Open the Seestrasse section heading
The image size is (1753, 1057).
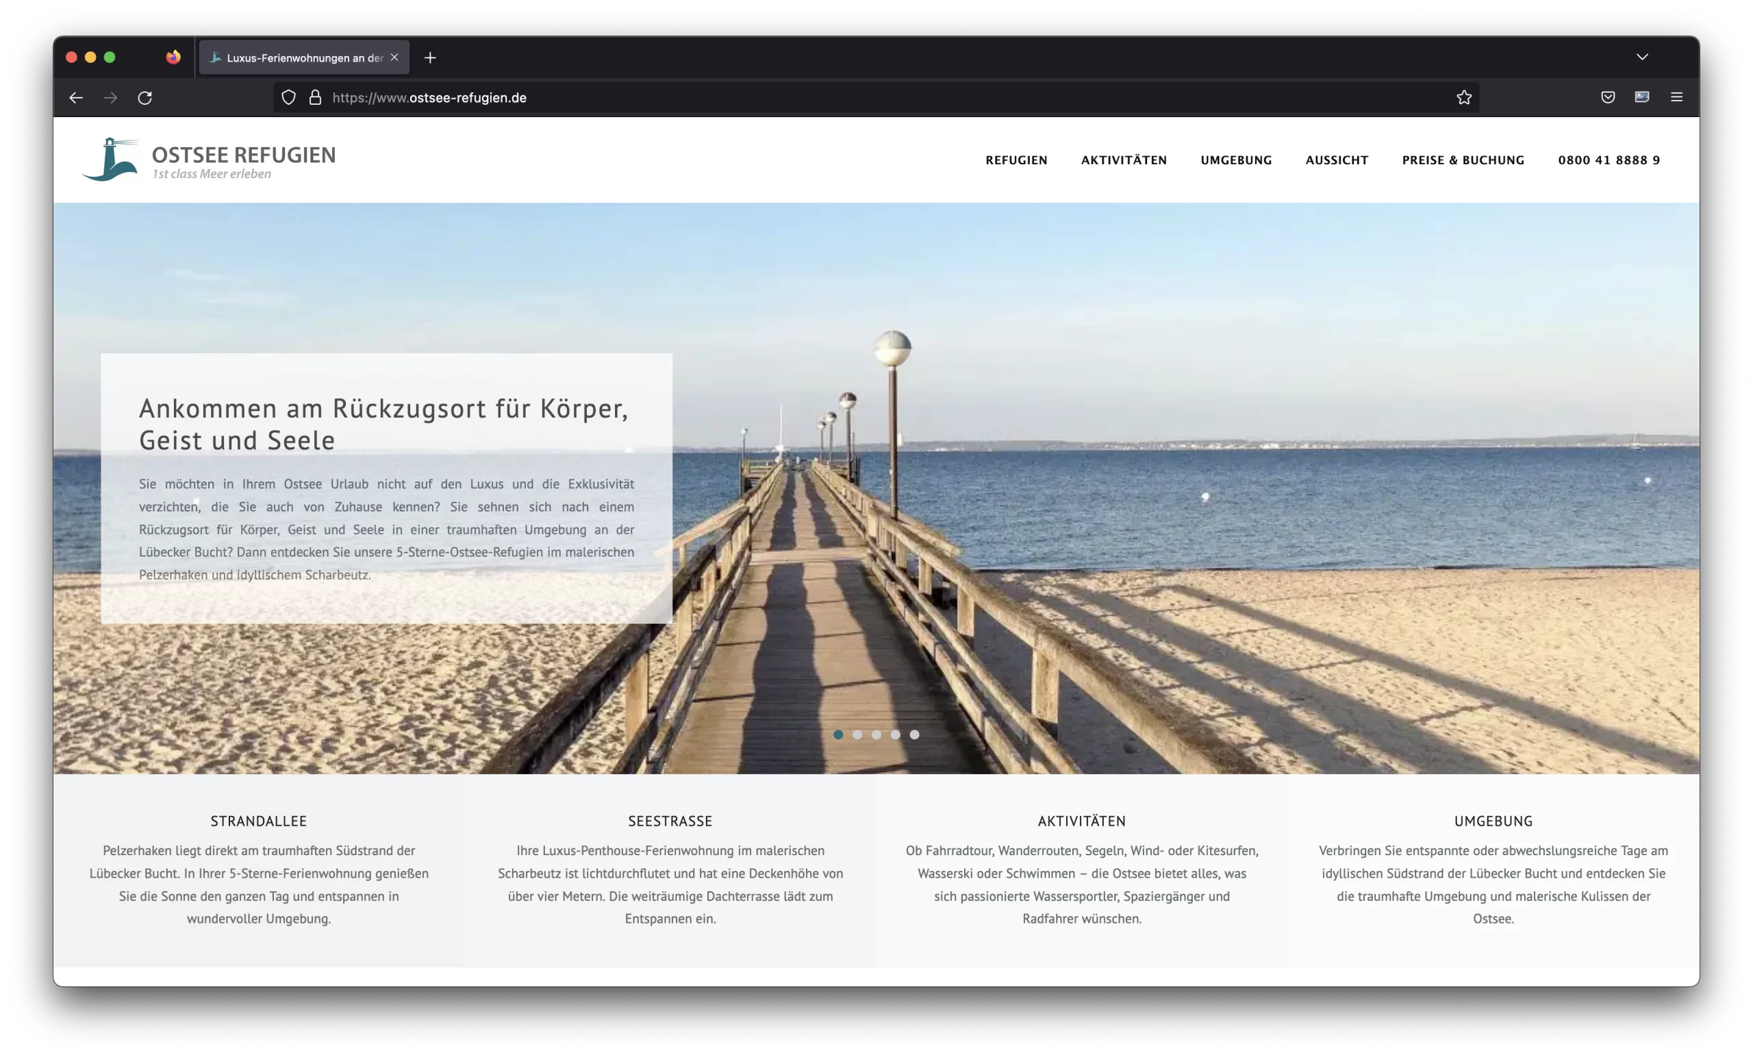pos(670,821)
